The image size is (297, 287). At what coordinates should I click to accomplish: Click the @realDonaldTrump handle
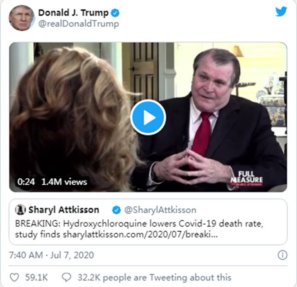[78, 23]
